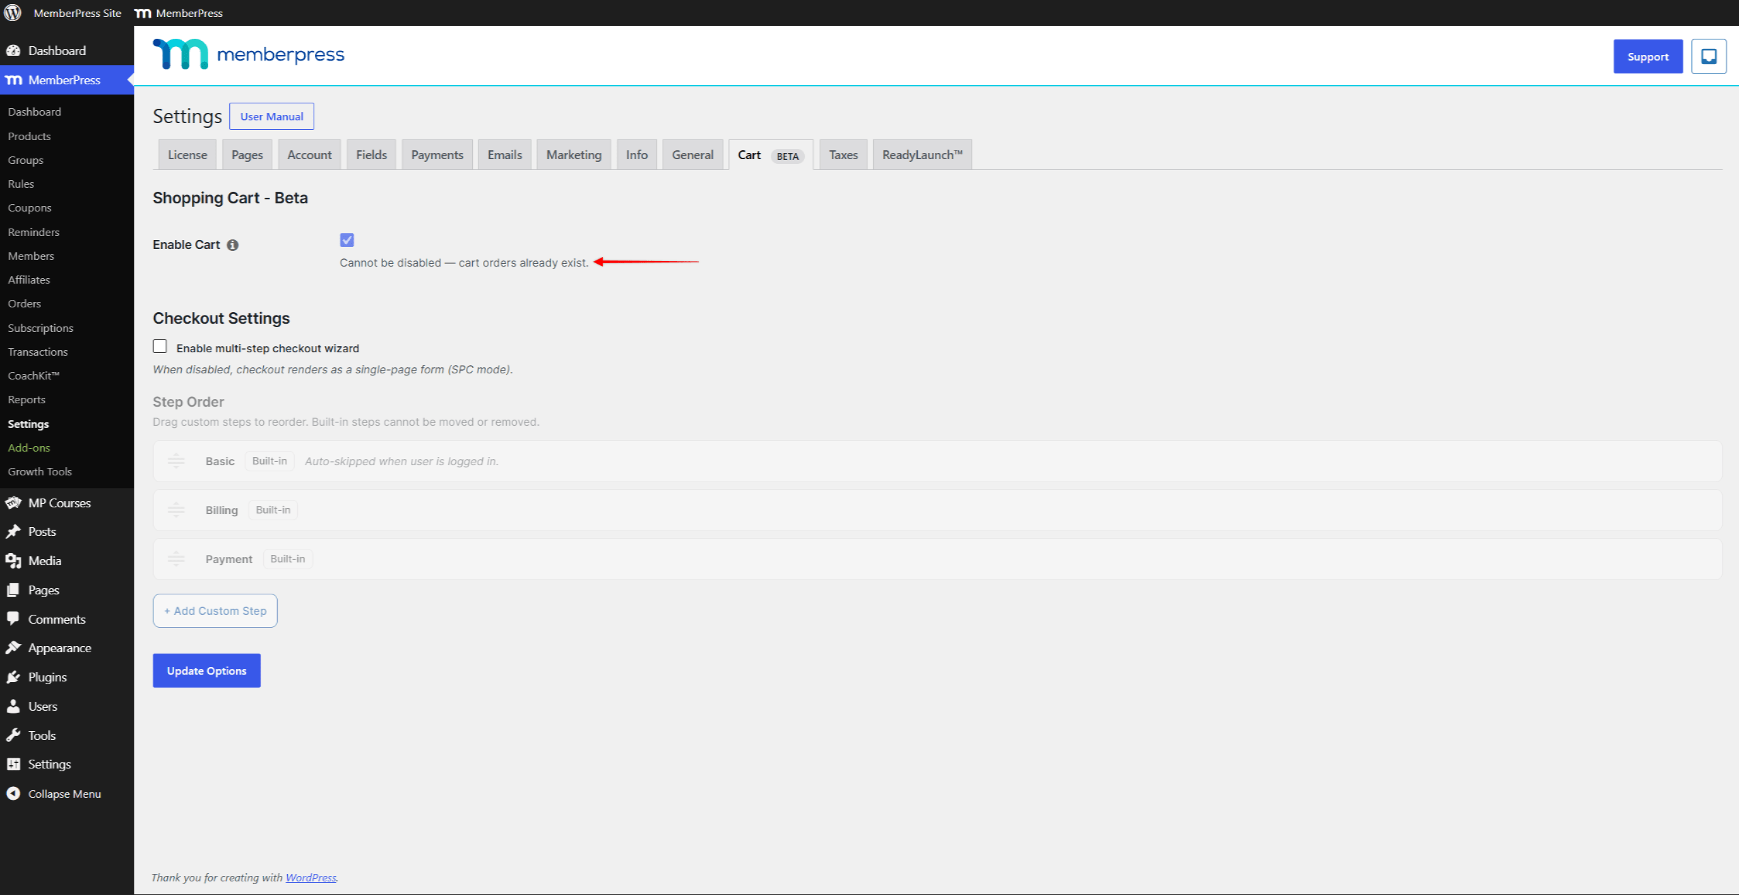
Task: Open Transactions in MemberPress submenu
Action: coord(38,352)
